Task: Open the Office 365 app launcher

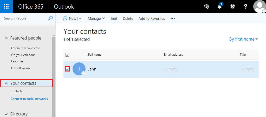Action: pos(7,6)
